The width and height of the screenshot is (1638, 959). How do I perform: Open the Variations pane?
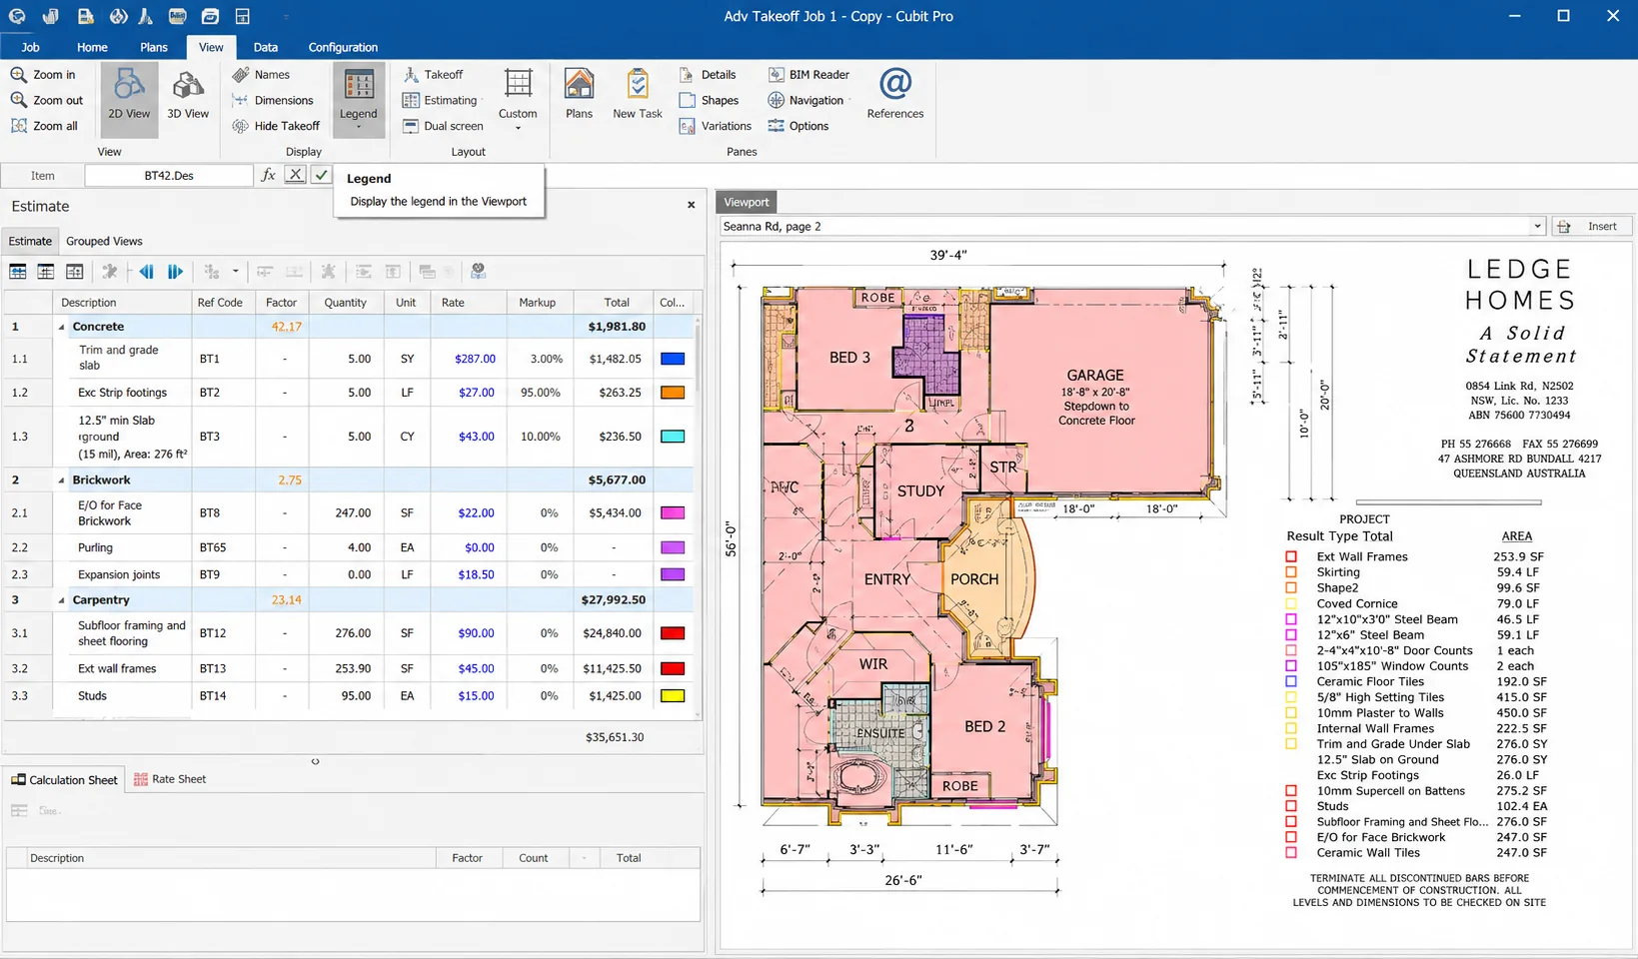(x=715, y=127)
